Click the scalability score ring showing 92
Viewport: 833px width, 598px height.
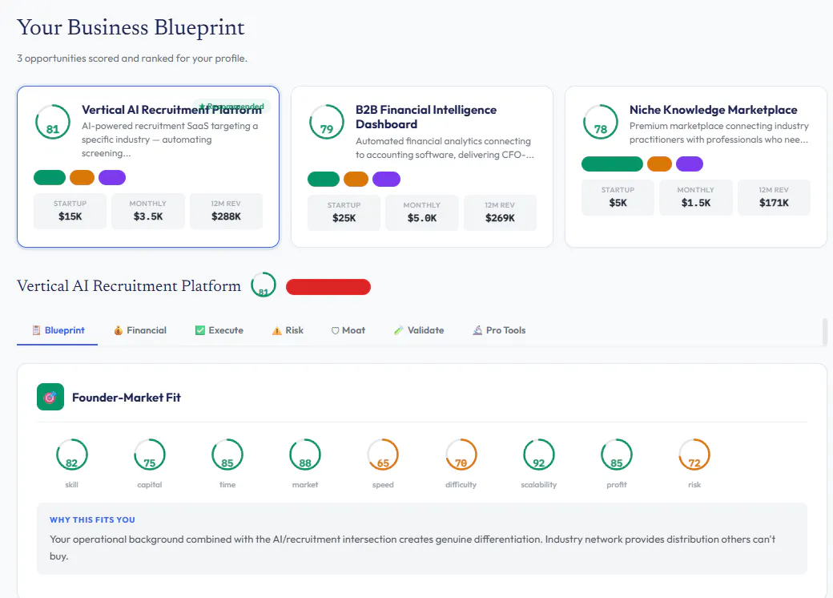(539, 455)
